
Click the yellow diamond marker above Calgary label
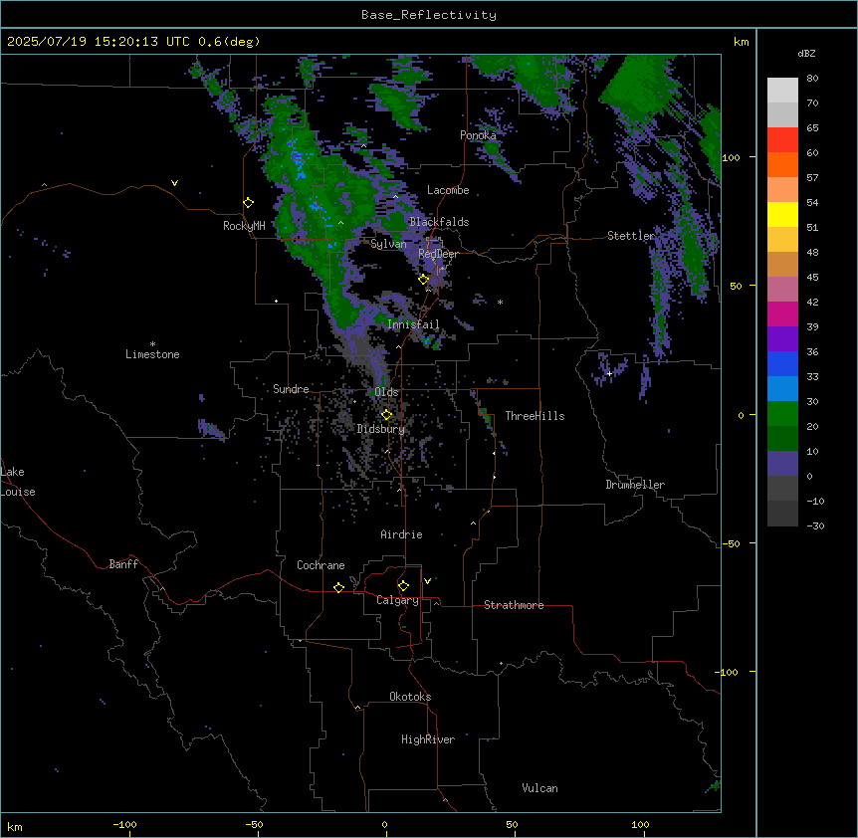pos(403,586)
